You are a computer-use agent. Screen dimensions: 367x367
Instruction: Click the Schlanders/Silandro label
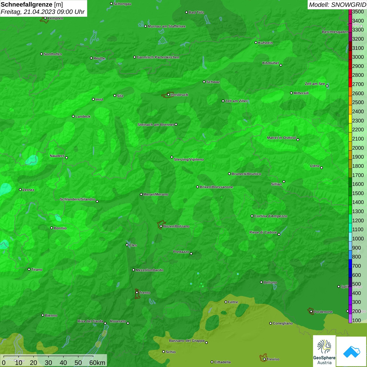coord(78,199)
